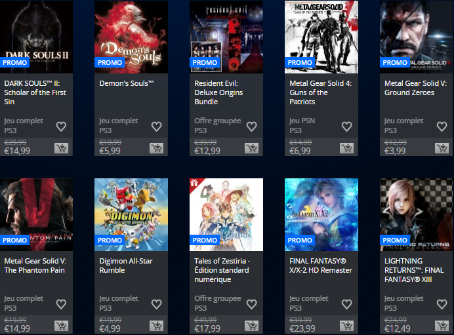
Task: Add Lightning Returns Final Fantasy XIII to cart
Action: (x=442, y=326)
